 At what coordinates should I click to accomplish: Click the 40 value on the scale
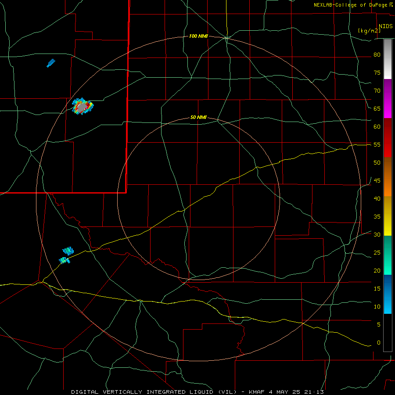[377, 198]
